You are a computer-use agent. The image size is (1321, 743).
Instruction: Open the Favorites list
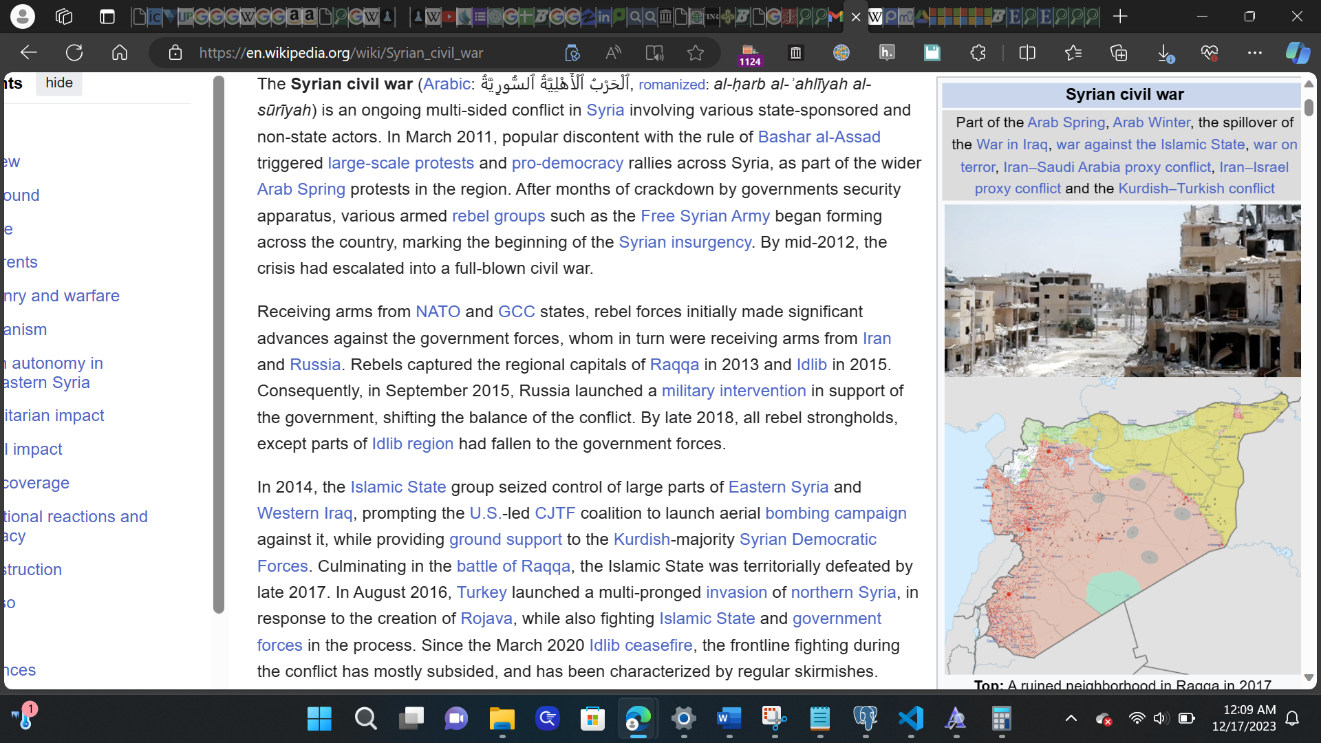(1073, 52)
